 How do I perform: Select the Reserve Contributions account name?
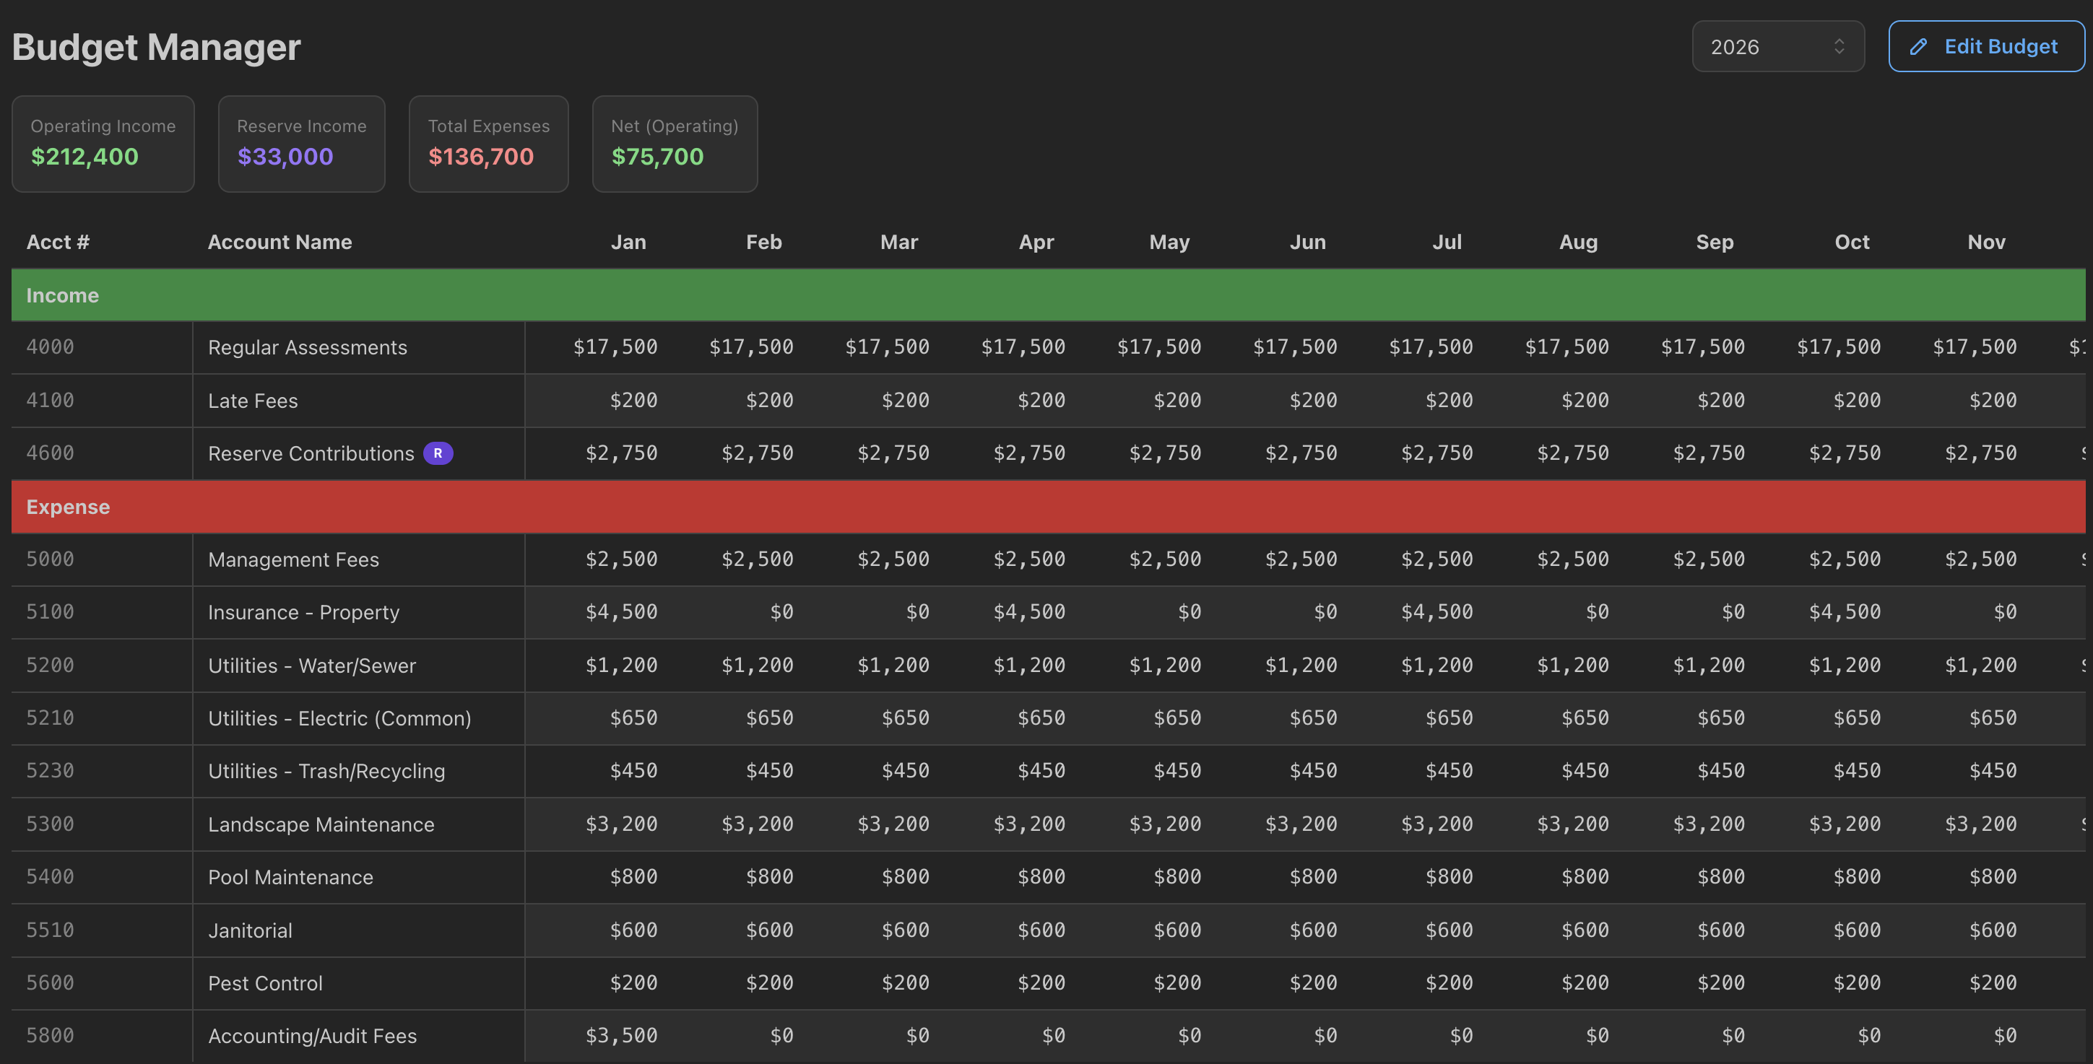(311, 454)
